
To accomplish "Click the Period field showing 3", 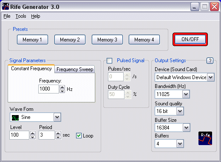I will pyautogui.click(x=47, y=135).
